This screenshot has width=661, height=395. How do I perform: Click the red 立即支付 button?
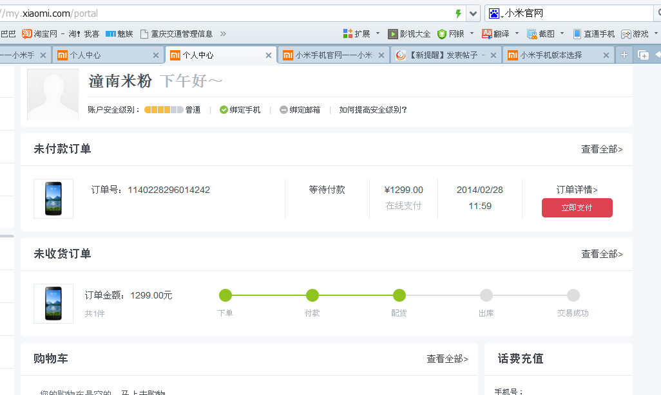(577, 208)
